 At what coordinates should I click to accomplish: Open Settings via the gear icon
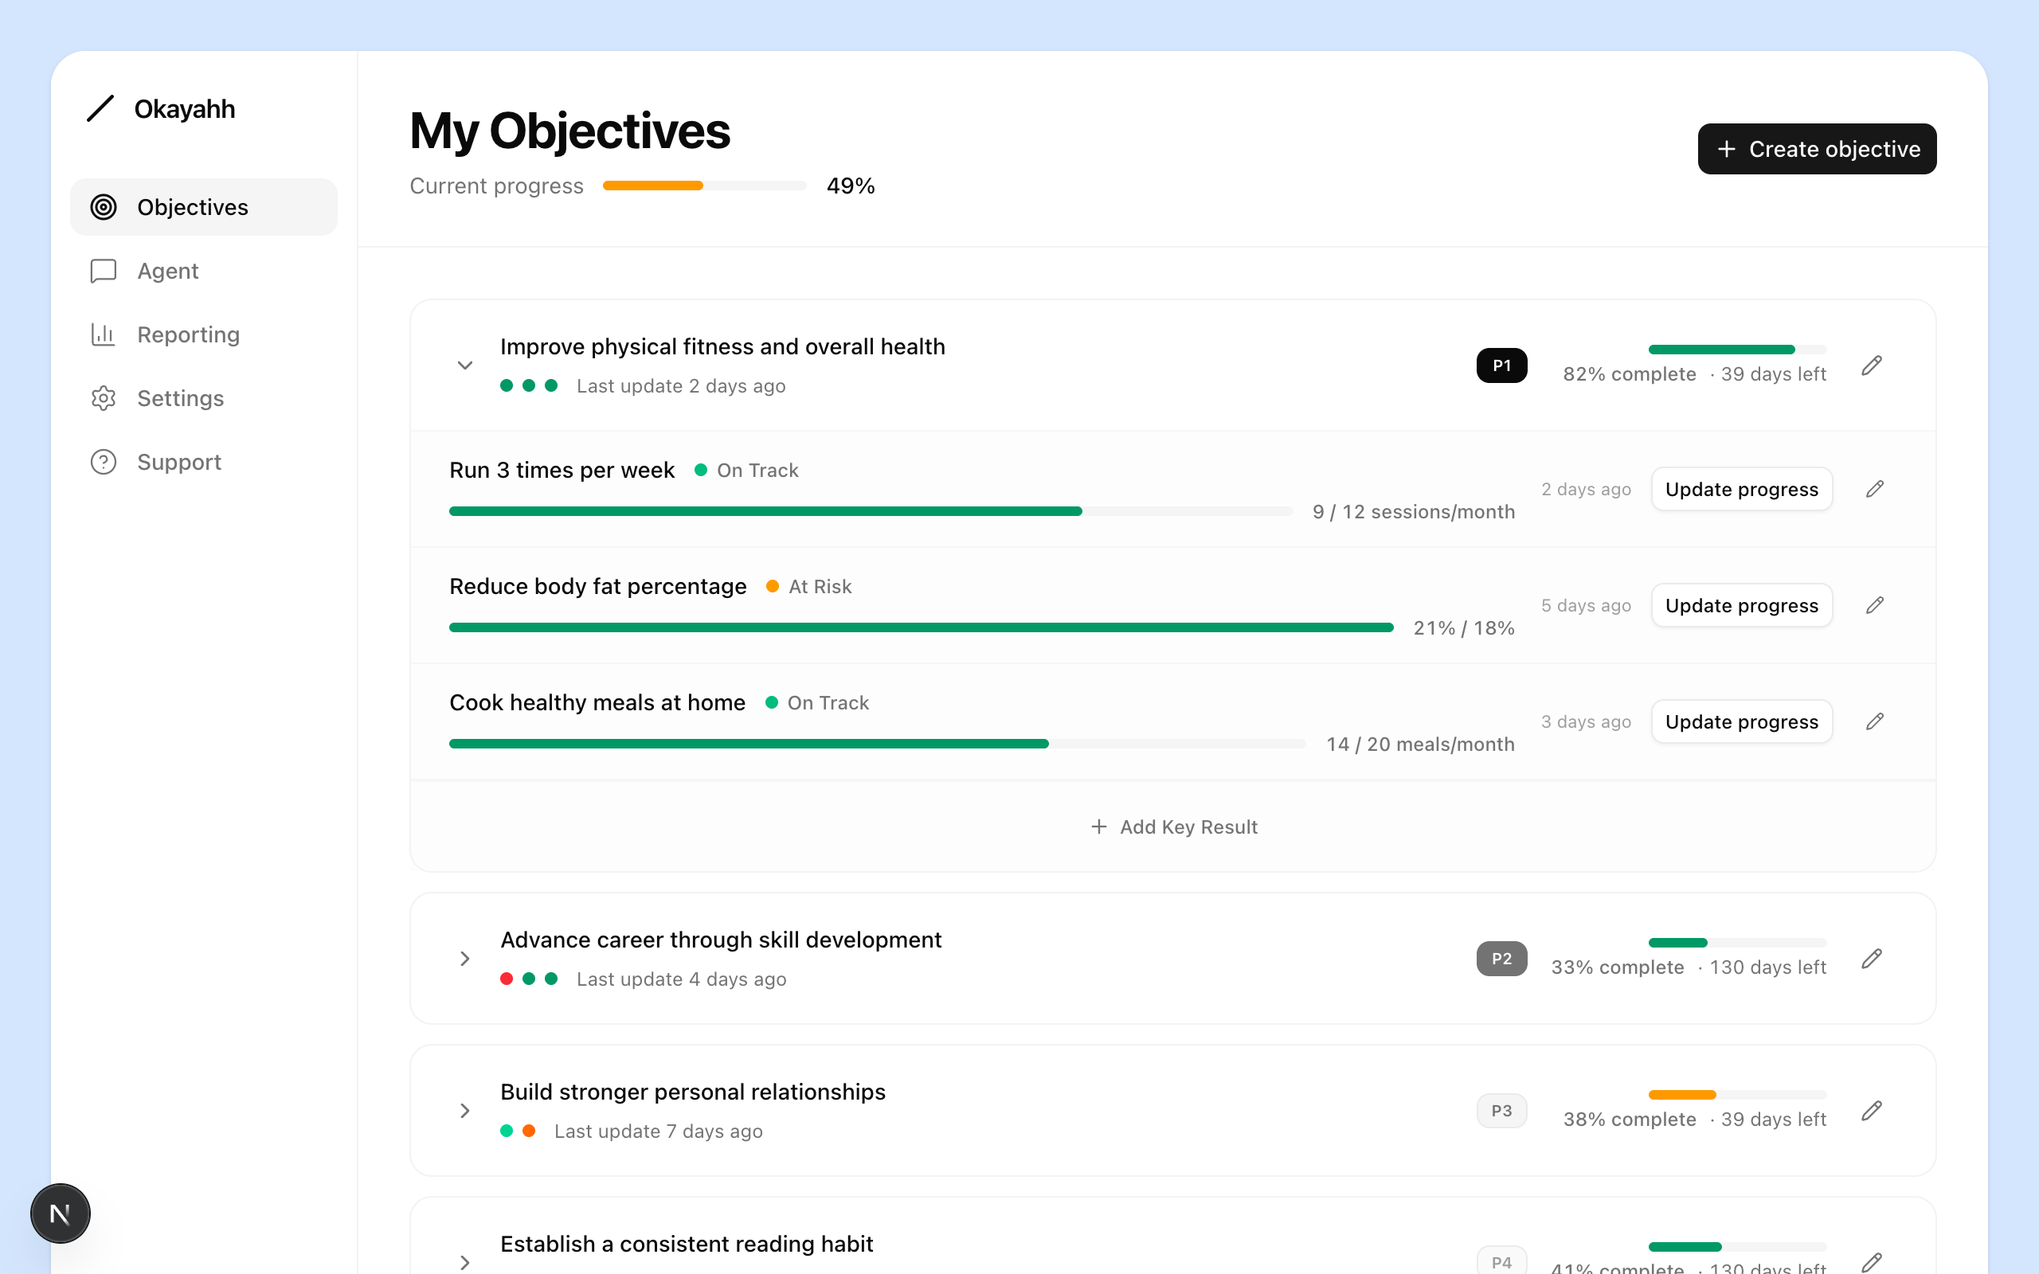pos(103,397)
